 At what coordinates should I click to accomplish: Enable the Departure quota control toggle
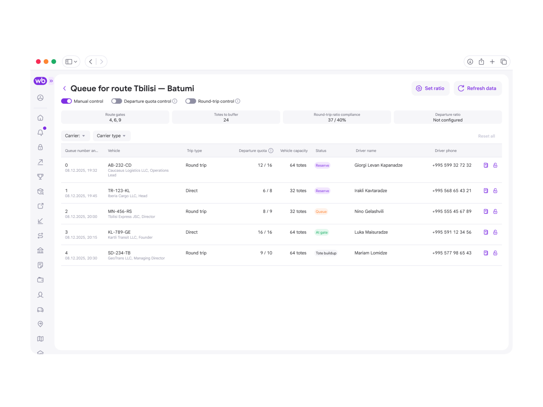[116, 101]
